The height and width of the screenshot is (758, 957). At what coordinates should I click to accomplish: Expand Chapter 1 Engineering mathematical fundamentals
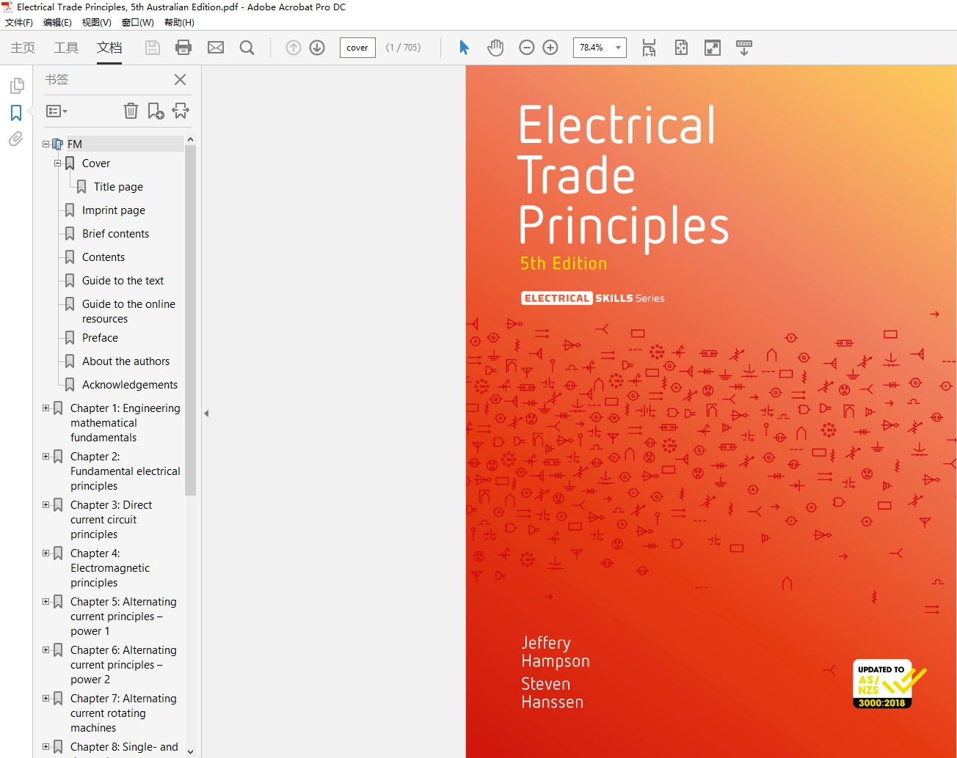tap(46, 408)
